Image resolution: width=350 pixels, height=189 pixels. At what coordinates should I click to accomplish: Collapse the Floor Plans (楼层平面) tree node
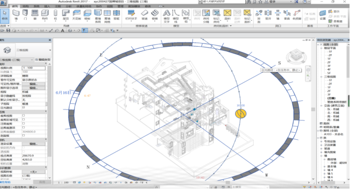pyautogui.click(x=322, y=48)
